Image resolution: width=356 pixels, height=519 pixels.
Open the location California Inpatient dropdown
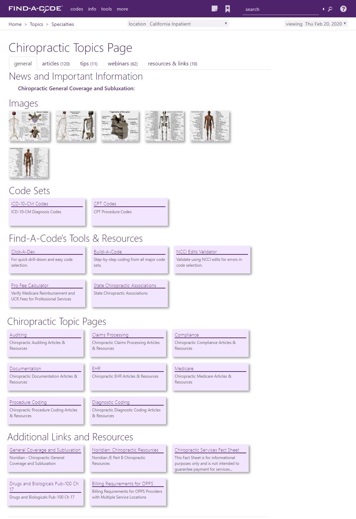coord(178,24)
